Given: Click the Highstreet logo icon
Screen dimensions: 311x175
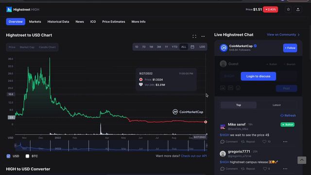Looking at the screenshot, I should (9, 9).
